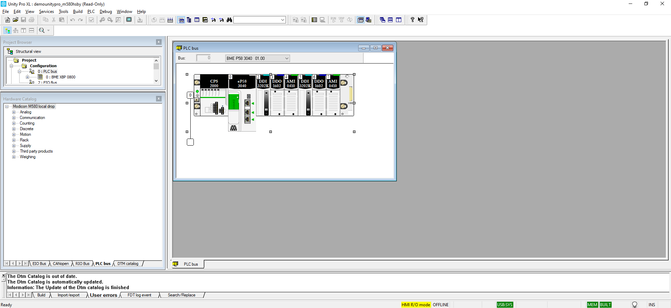Screen dimensions: 671x308
Task: Click the Open project folder icon
Action: click(x=15, y=20)
